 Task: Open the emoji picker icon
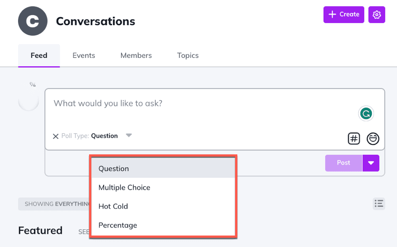pos(373,138)
